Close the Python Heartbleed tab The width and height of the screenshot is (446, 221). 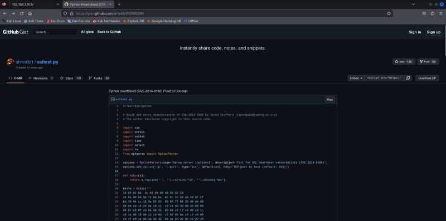[110, 4]
